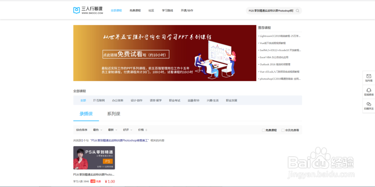Select the 职业考试 category
This screenshot has width=375, height=187.
click(x=175, y=100)
